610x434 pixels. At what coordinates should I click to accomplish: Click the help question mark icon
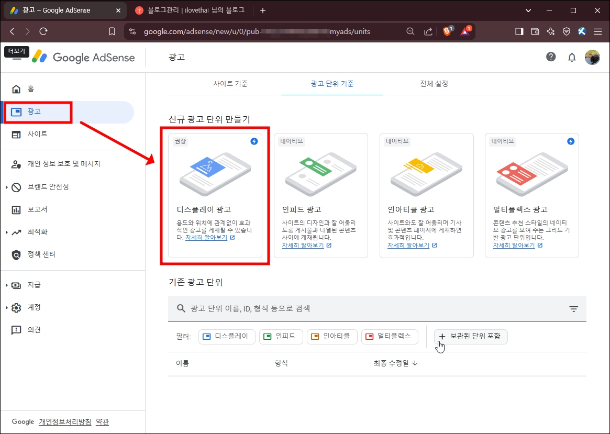[551, 57]
